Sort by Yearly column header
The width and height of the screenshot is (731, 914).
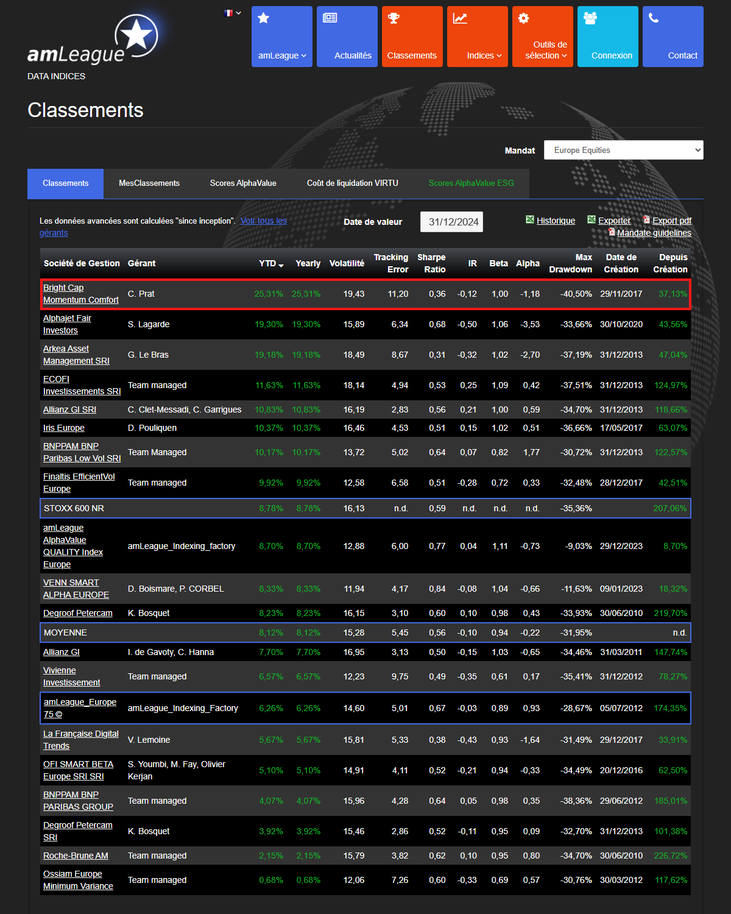tap(308, 263)
